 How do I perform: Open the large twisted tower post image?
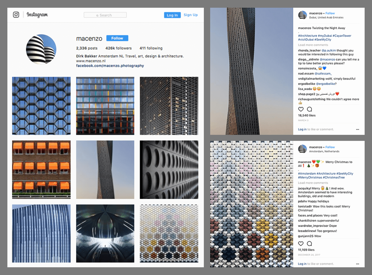tap(252, 71)
